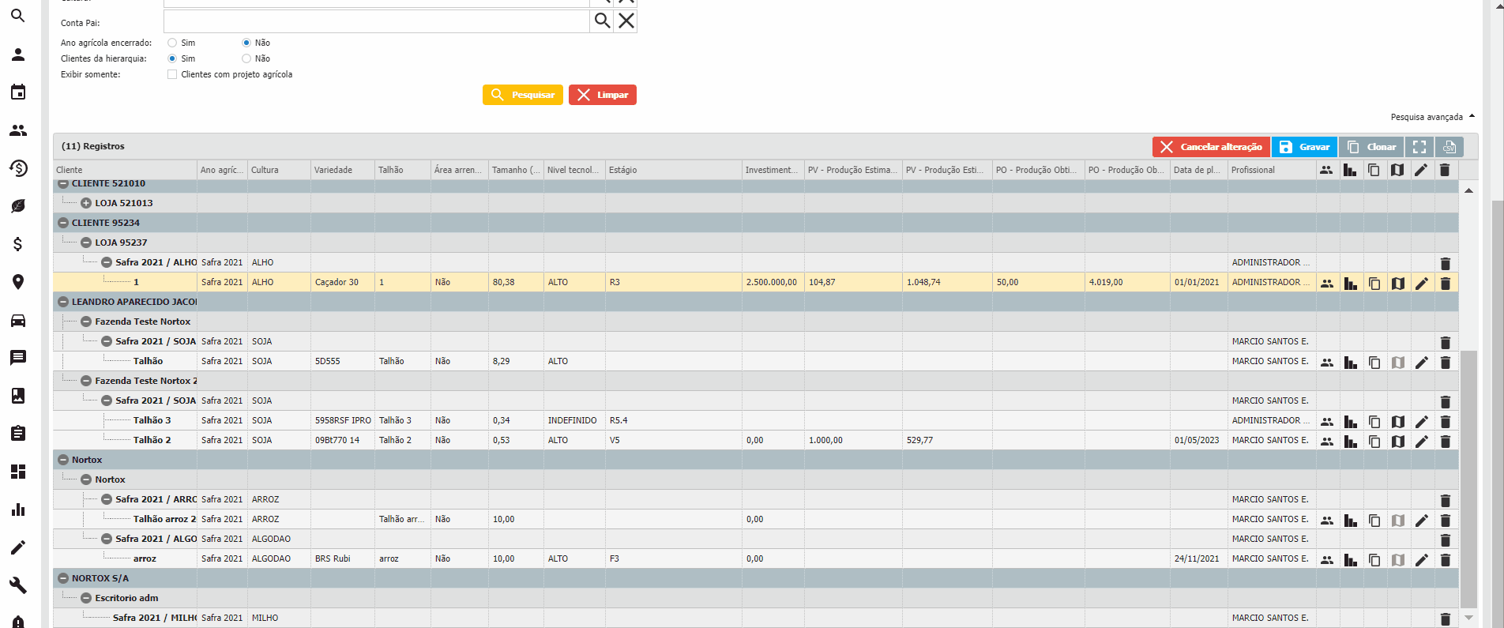
Task: Sort by Variedade column header
Action: (x=343, y=170)
